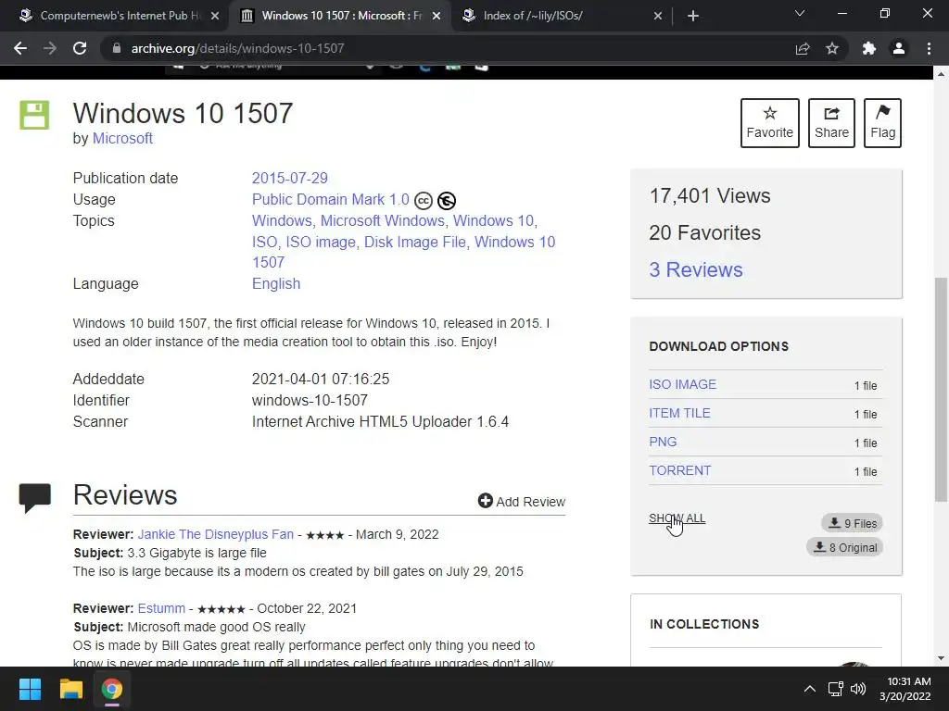Click the padlock site info icon
Screen dimensions: 949x711
click(116, 48)
